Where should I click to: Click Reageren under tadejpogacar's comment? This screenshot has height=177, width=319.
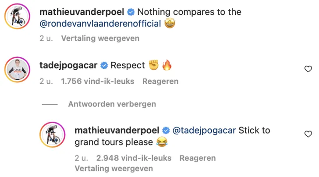(161, 81)
